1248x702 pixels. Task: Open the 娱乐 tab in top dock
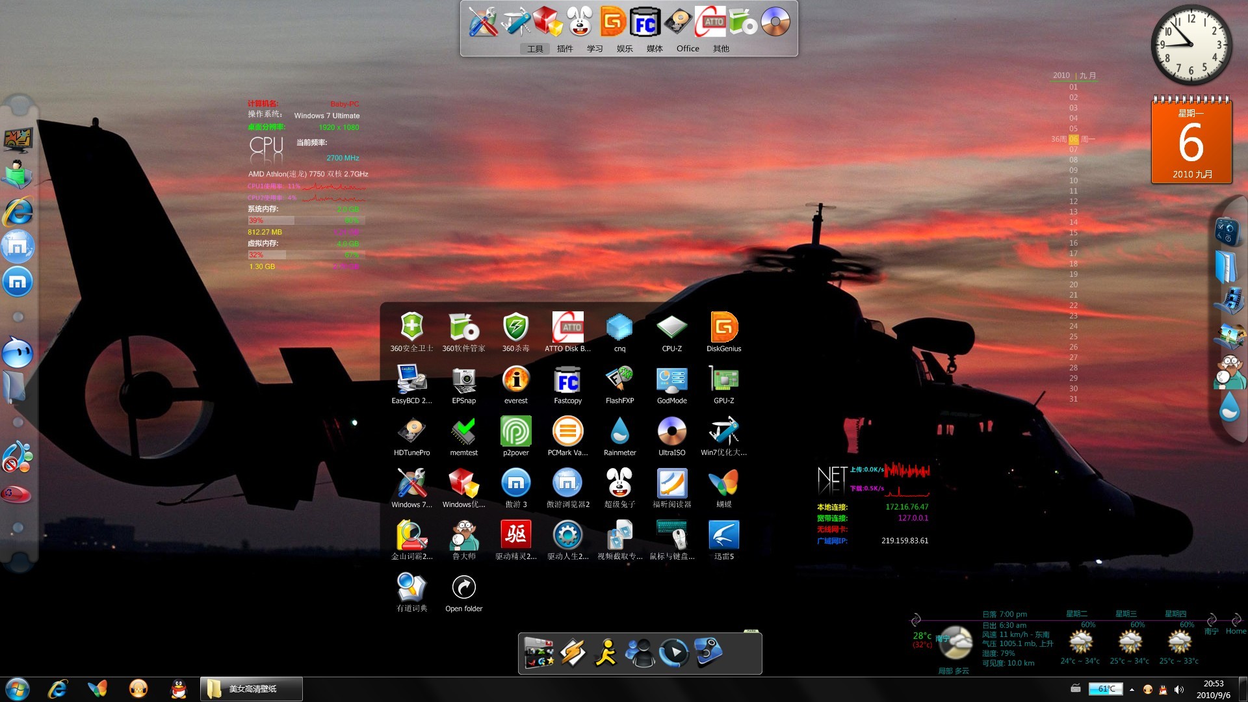(625, 49)
